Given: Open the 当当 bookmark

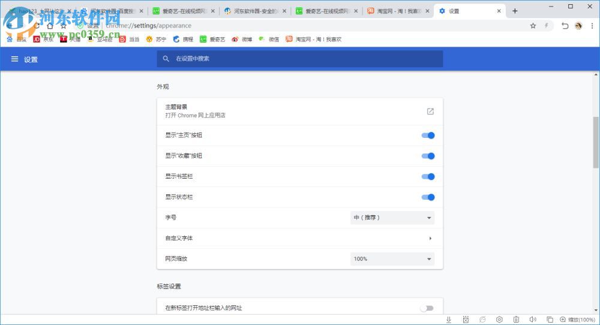Looking at the screenshot, I should click(x=129, y=39).
